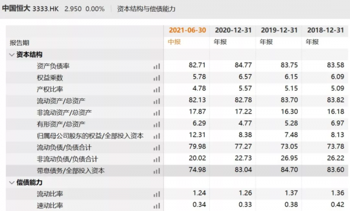Click the value 1.24 in 流动比率 row
This screenshot has height=211, width=350.
pos(199,193)
